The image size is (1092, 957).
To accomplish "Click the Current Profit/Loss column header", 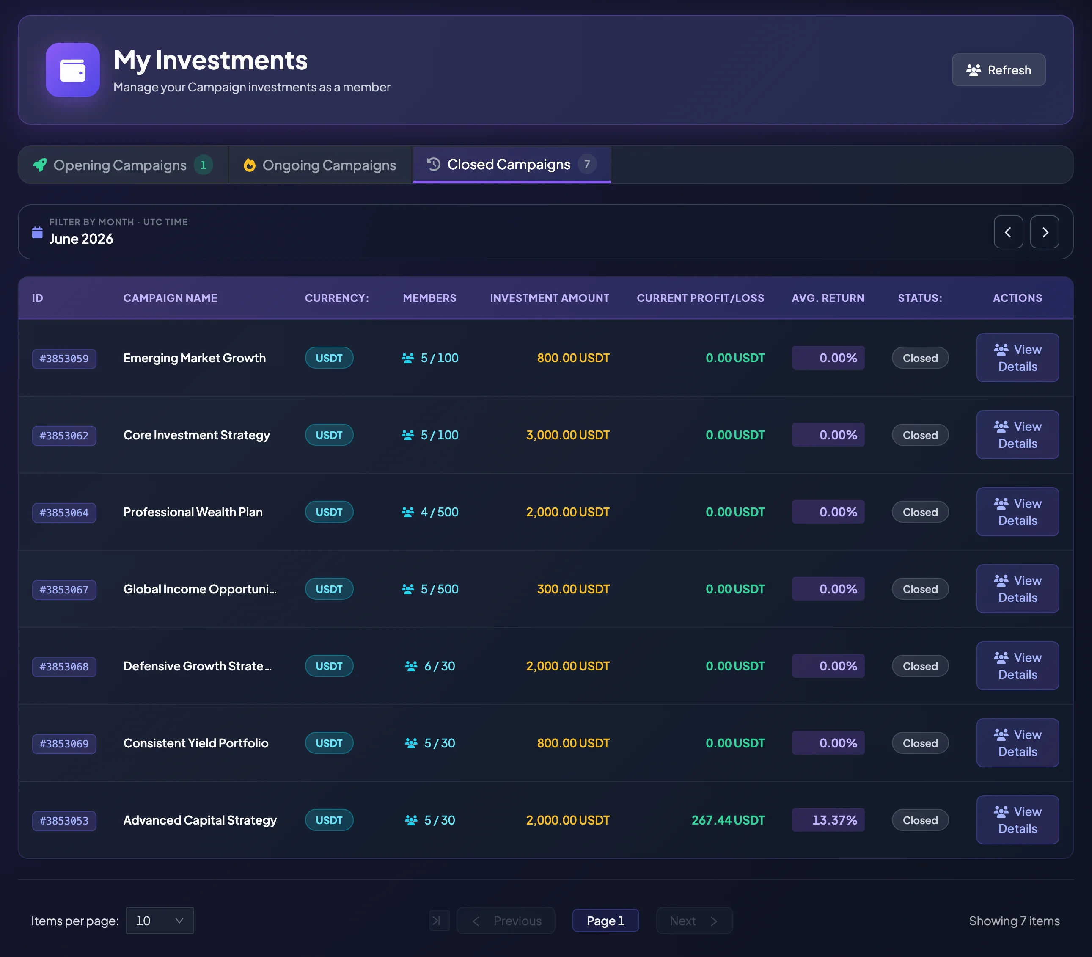I will 700,298.
